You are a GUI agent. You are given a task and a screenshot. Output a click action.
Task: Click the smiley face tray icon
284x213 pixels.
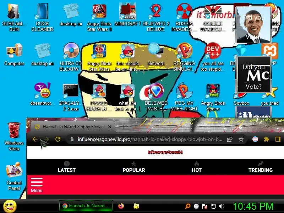(196, 206)
